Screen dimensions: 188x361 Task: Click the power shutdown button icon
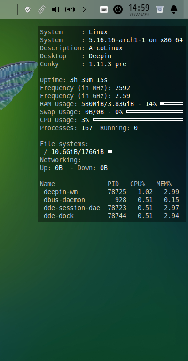pyautogui.click(x=118, y=9)
